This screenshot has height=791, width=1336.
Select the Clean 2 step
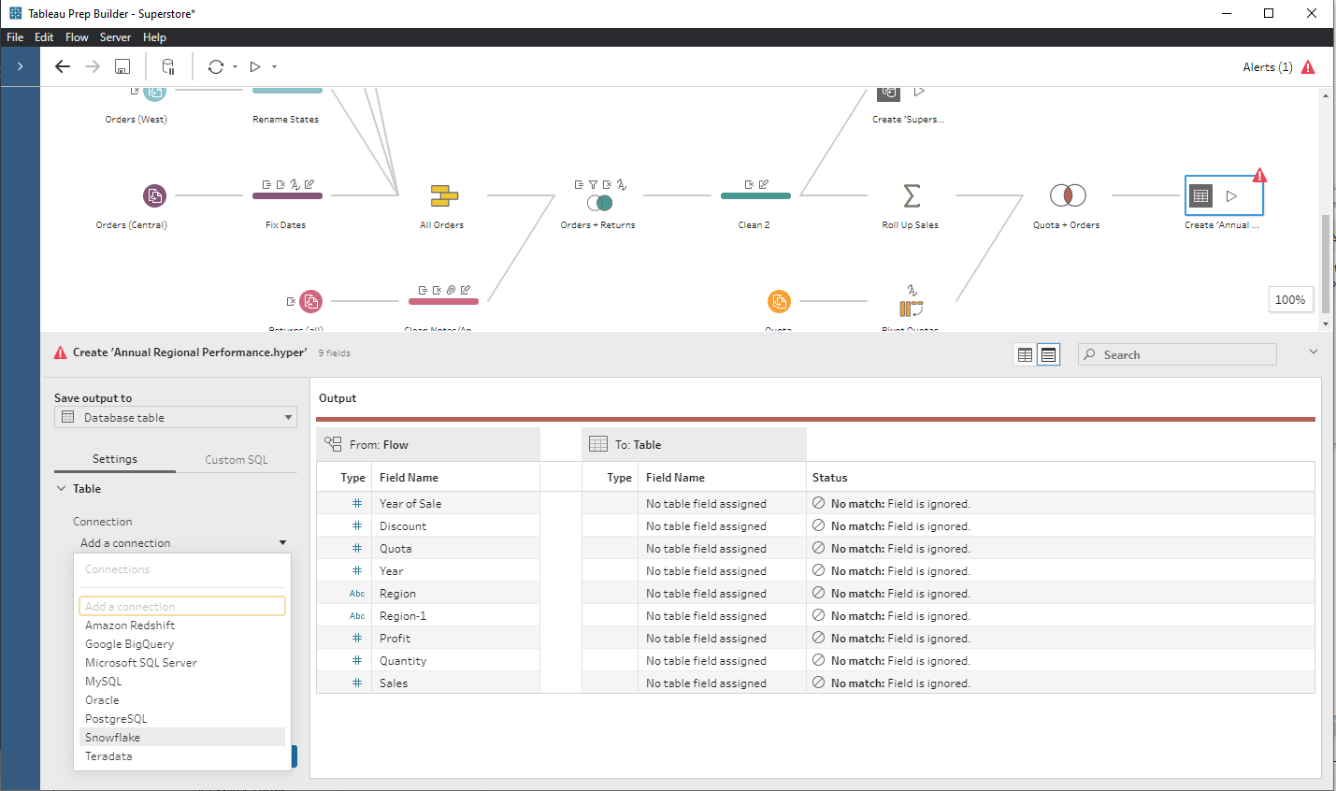[755, 195]
